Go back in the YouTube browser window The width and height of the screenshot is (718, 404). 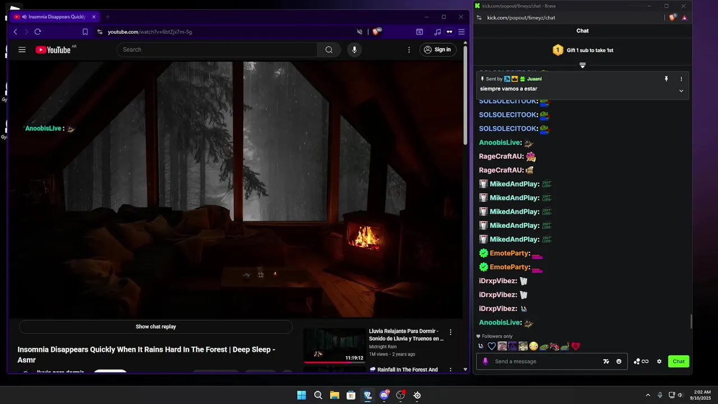click(x=15, y=32)
